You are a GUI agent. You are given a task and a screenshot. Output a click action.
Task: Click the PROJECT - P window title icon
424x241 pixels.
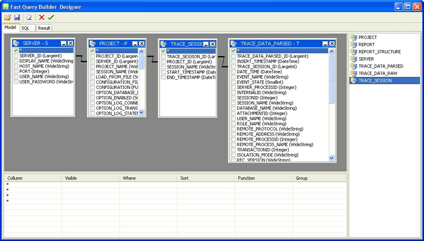[93, 44]
